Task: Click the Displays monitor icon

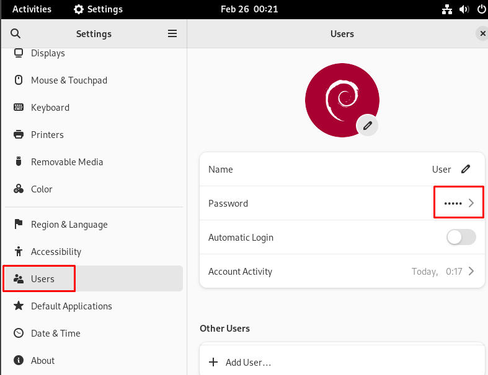Action: [19, 53]
